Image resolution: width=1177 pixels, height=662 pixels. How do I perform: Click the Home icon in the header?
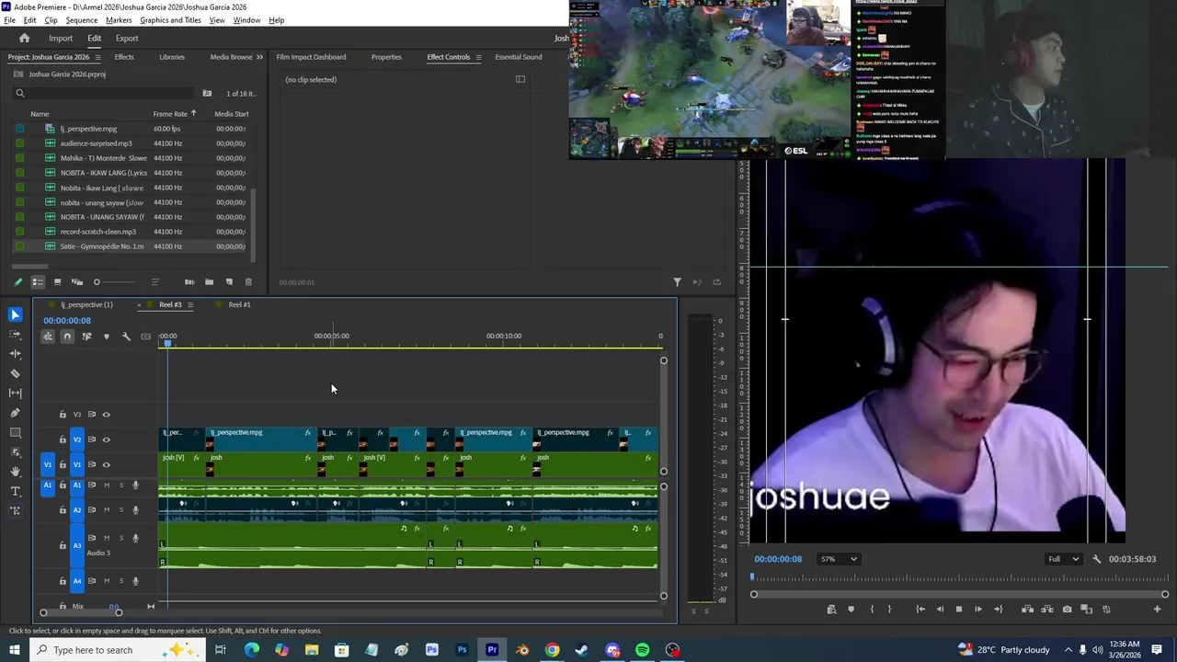click(x=25, y=39)
